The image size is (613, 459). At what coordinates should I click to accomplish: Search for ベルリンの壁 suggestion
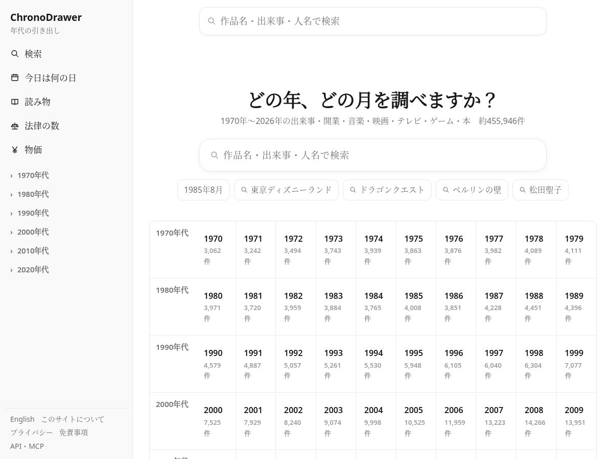472,190
